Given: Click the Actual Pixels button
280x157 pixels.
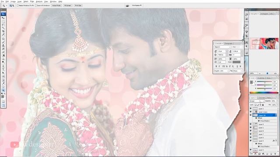Looking at the screenshot, I should click(56, 6).
